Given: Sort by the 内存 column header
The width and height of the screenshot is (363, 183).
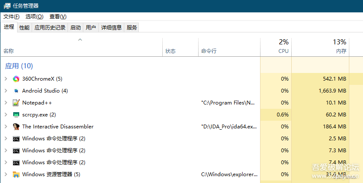Looking at the screenshot, I should pos(320,47).
